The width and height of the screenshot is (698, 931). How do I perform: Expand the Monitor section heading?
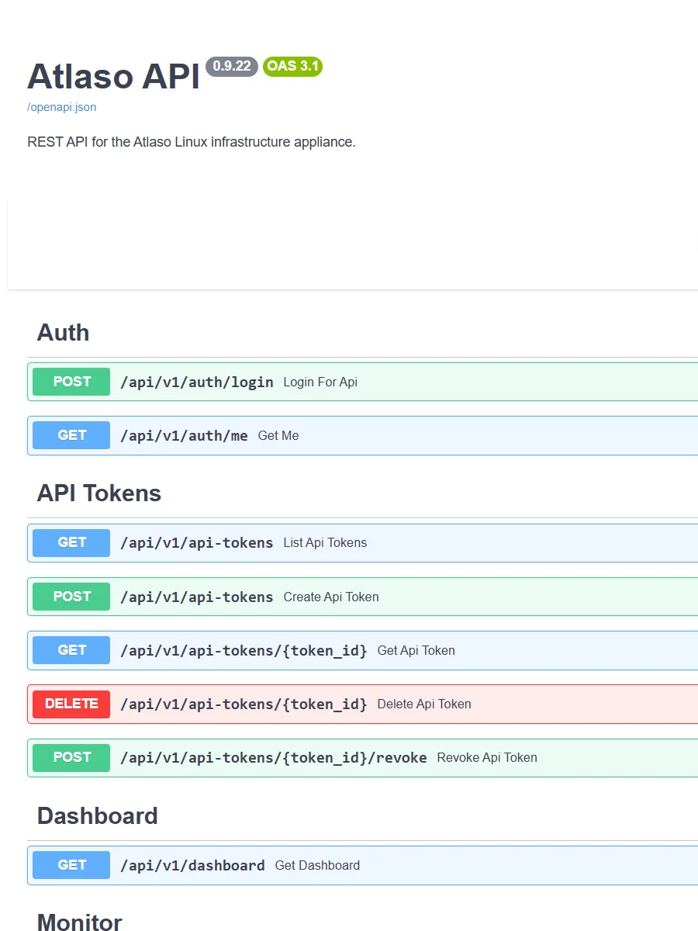[79, 922]
